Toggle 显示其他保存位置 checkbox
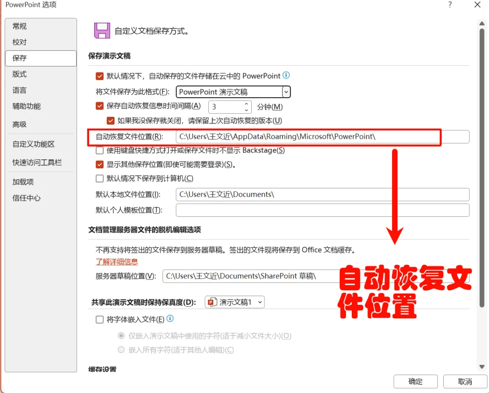This screenshot has width=489, height=393. [100, 164]
